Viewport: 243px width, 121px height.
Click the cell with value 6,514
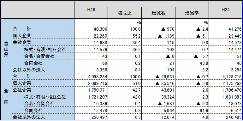[x=226, y=111]
